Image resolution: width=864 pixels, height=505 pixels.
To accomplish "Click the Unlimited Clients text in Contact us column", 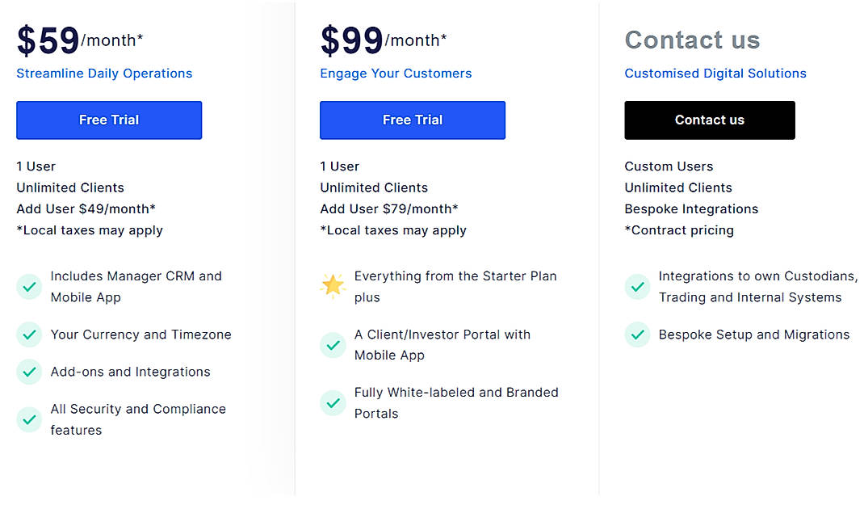I will click(678, 187).
